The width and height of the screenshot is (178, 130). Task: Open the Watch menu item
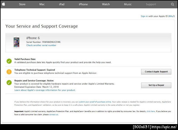coord(106,4)
